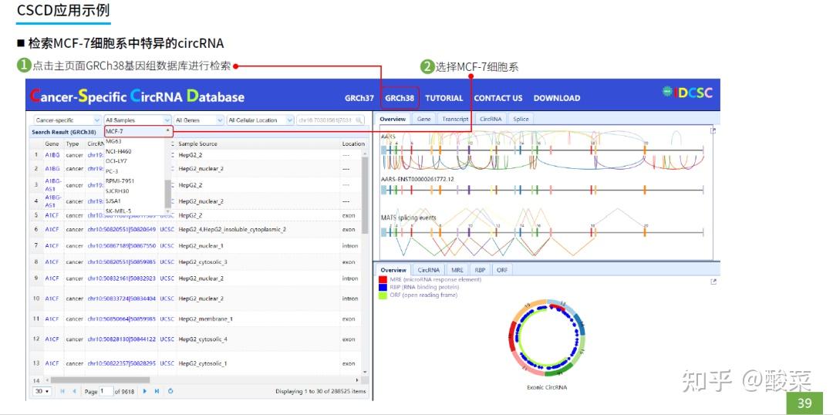Select the upper Overview tab
This screenshot has width=833, height=415.
pos(393,119)
